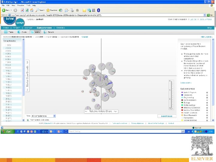Viewport: 216px width, 162px height.
Task: Click the History icon in IE toolbar
Action: (61, 10)
